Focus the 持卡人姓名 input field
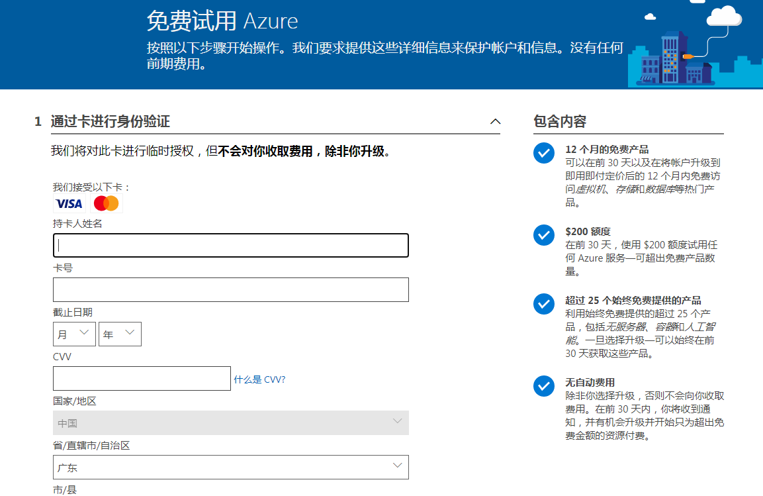Screen dimensions: 763x496 tap(231, 245)
